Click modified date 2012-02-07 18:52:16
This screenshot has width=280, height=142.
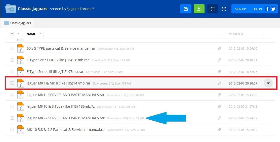[x=243, y=72]
